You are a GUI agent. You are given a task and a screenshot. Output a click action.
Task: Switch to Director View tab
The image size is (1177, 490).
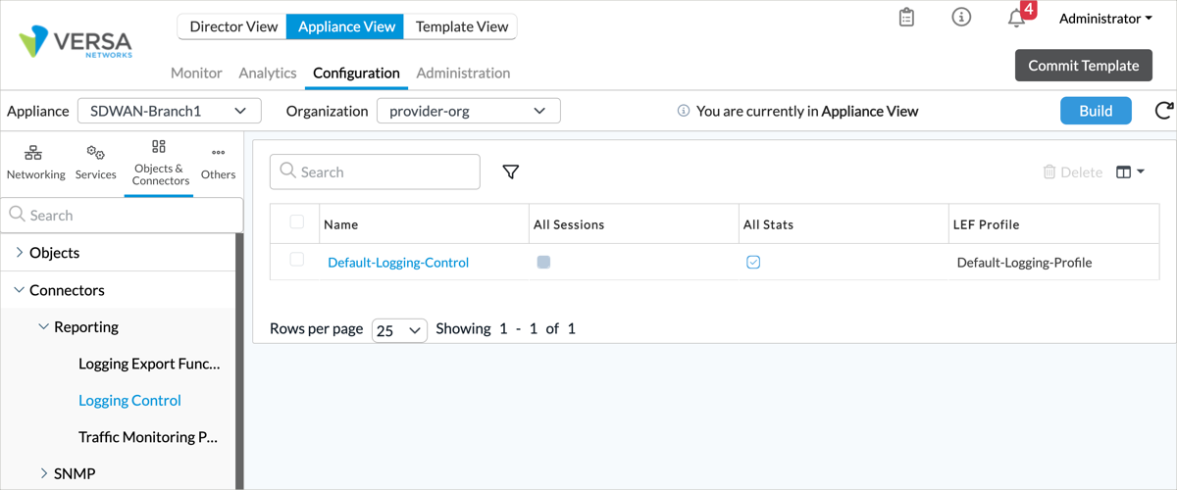click(x=233, y=26)
